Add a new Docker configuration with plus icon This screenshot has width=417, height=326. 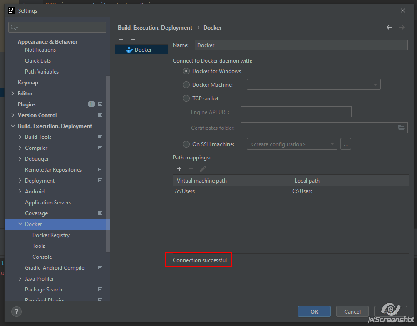121,39
